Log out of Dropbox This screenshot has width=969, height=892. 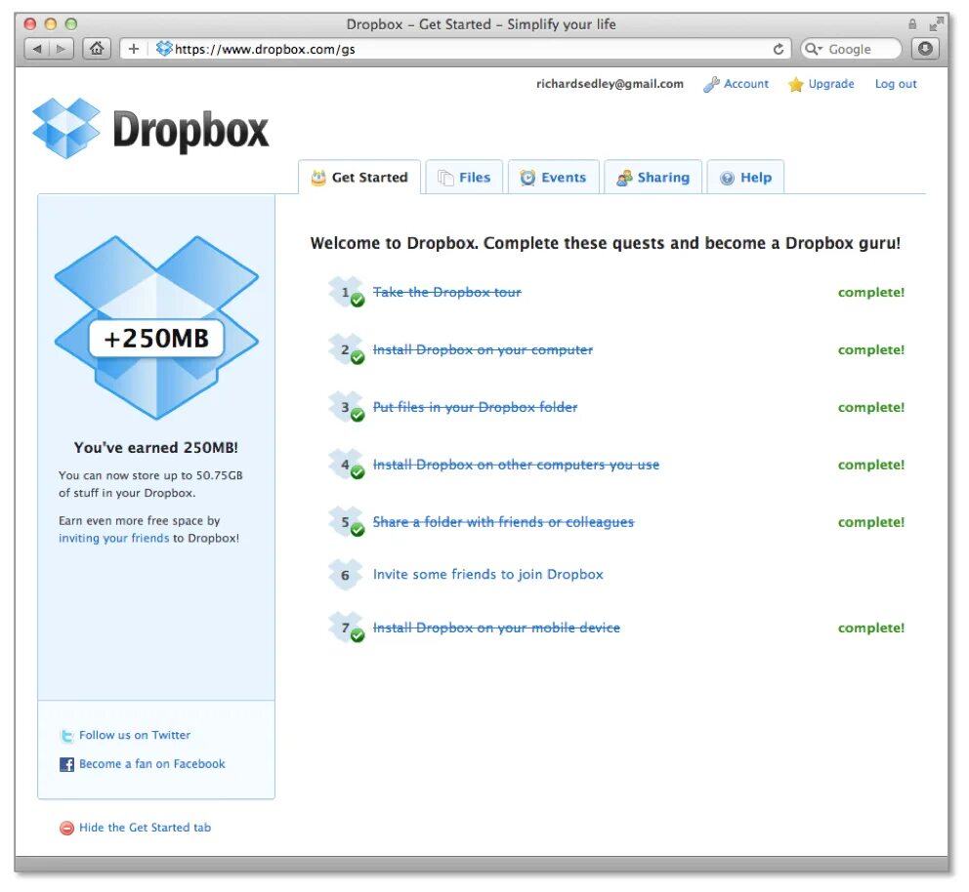tap(896, 84)
